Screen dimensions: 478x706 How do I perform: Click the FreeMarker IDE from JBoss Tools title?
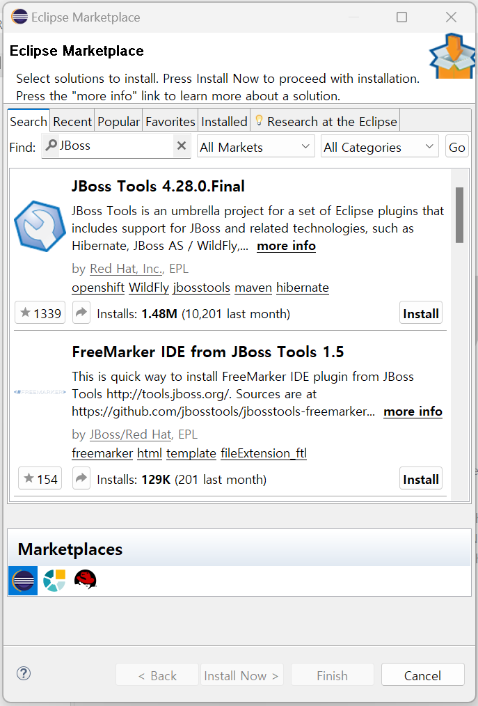pos(208,352)
